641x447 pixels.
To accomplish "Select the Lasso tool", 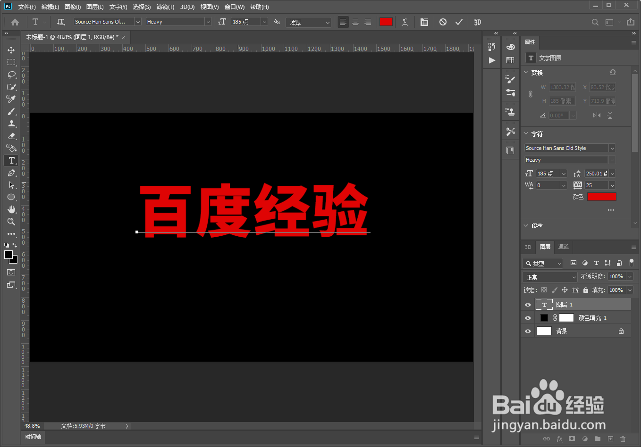I will 11,74.
